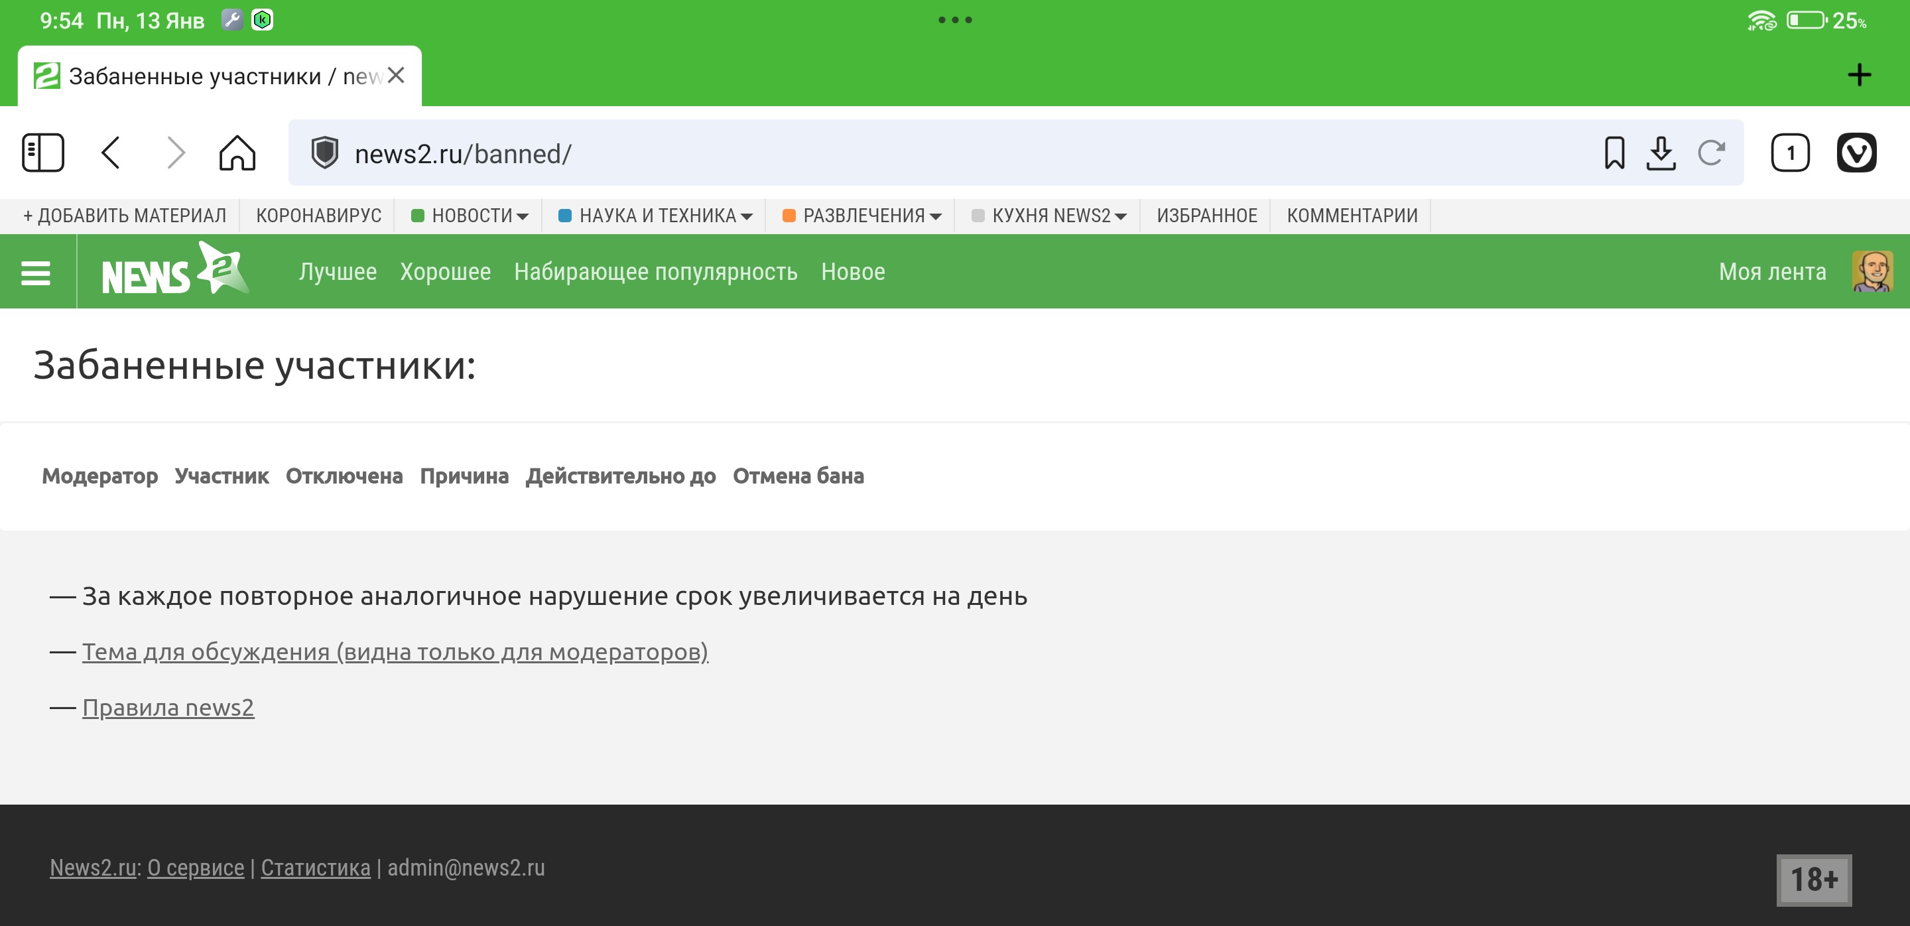
Task: Open the Vivaldi menu
Action: coord(1857,153)
